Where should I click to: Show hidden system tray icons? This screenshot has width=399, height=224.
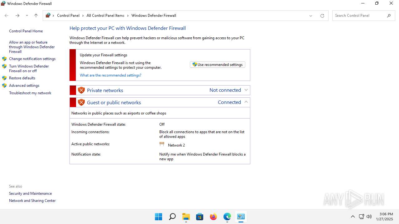coord(353,217)
